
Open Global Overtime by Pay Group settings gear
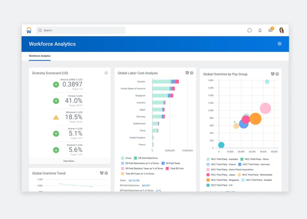(x=277, y=74)
